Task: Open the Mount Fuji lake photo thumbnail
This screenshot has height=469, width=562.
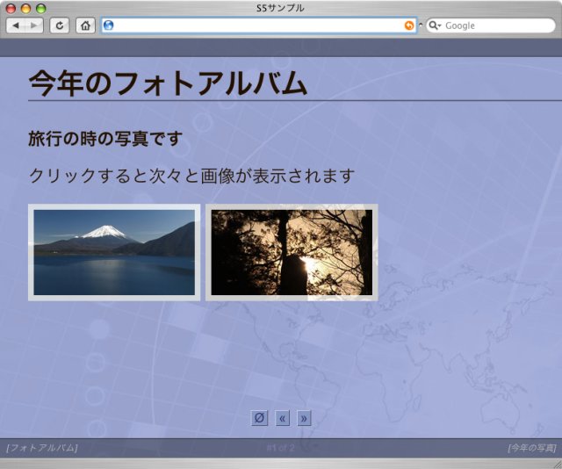Action: point(114,252)
